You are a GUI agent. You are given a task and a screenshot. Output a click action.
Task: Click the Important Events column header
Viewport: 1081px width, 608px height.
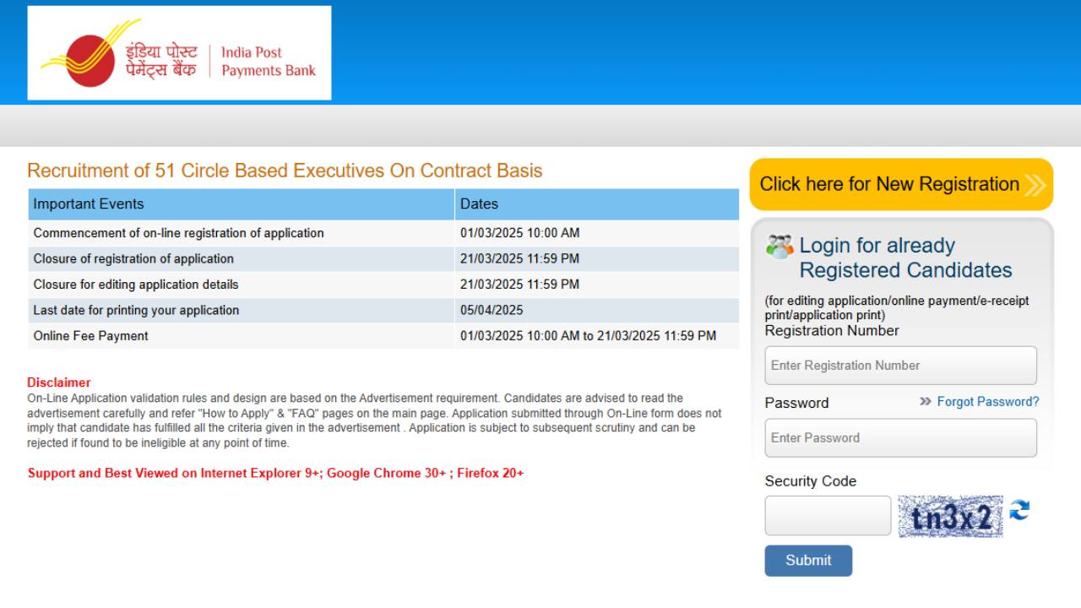click(241, 204)
